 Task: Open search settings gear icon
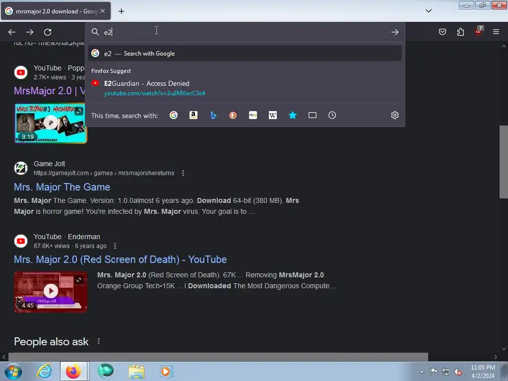click(x=394, y=115)
